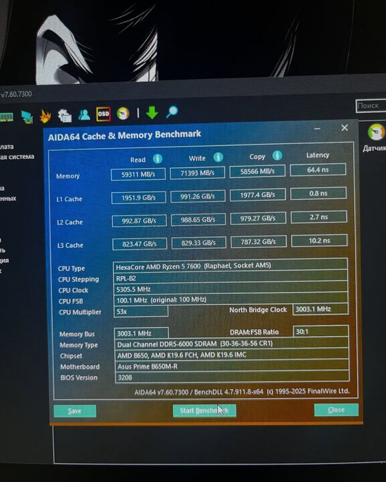This screenshot has height=482, width=386.
Task: Click the Copy info icon
Action: tap(277, 155)
